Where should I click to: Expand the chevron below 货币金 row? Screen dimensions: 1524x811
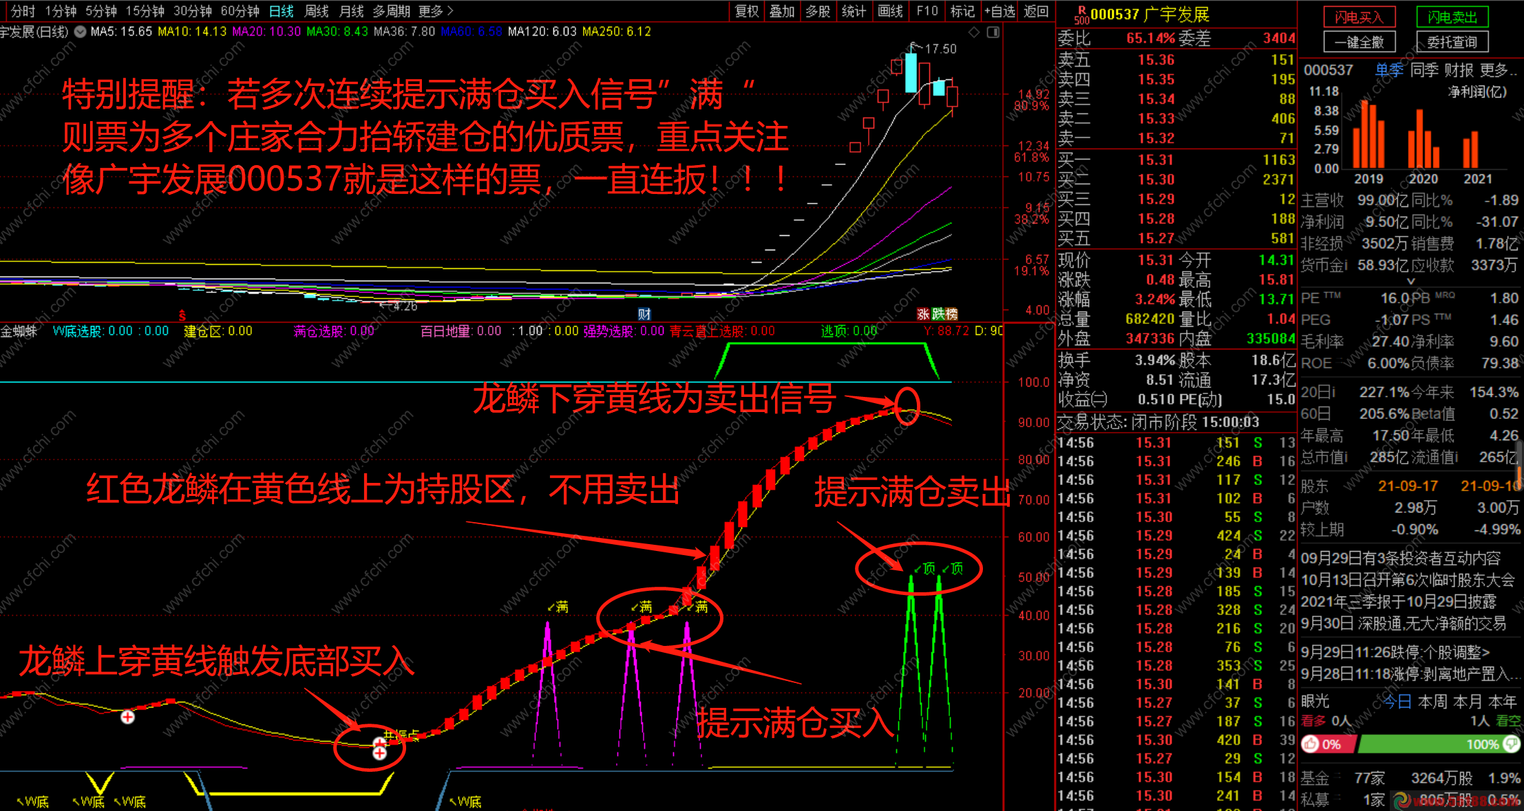1410,281
